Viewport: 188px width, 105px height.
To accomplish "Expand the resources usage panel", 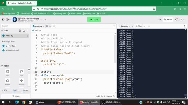I will click(x=2, y=91).
